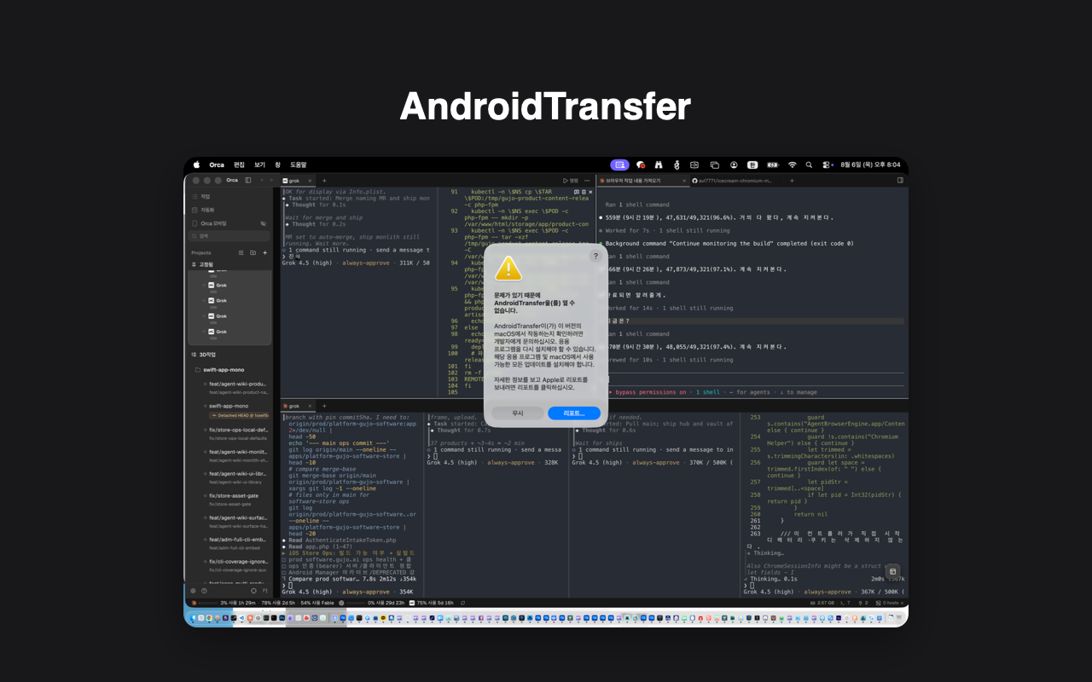Close the top grok tab

[x=311, y=181]
